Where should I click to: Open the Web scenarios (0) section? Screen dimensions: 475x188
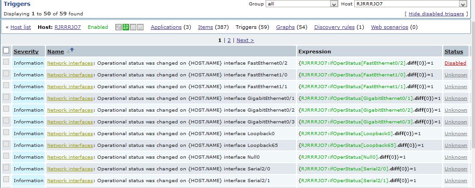pos(390,27)
